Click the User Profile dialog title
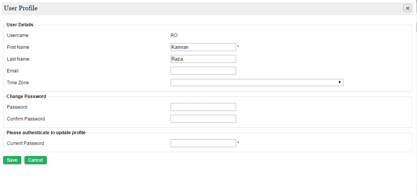417x196 pixels. [x=21, y=8]
